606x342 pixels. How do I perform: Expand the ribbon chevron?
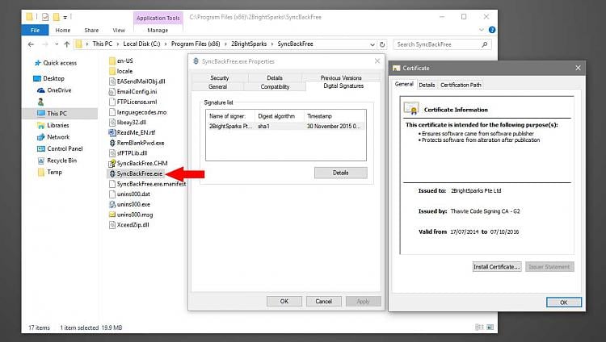click(482, 30)
